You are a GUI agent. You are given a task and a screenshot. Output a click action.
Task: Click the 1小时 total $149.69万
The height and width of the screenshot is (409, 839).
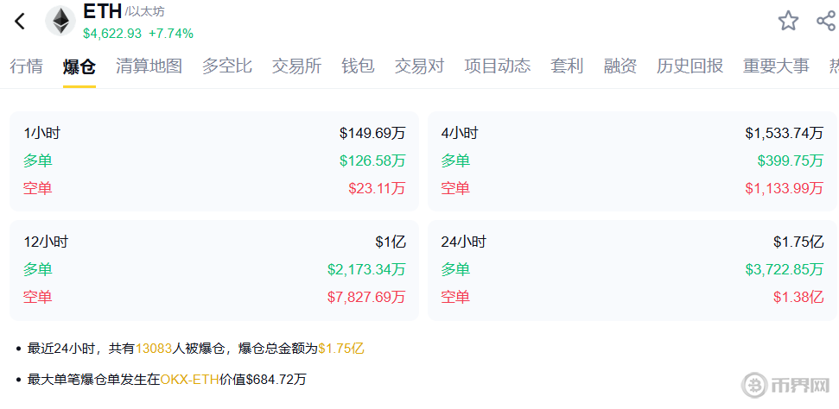tap(372, 133)
